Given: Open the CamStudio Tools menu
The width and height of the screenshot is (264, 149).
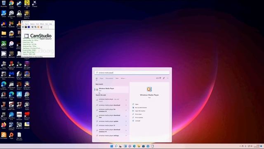Looking at the screenshot, I should coord(38,24).
